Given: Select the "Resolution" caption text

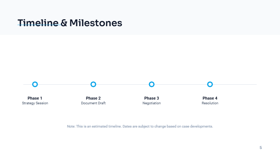Looking at the screenshot, I should tap(210, 103).
